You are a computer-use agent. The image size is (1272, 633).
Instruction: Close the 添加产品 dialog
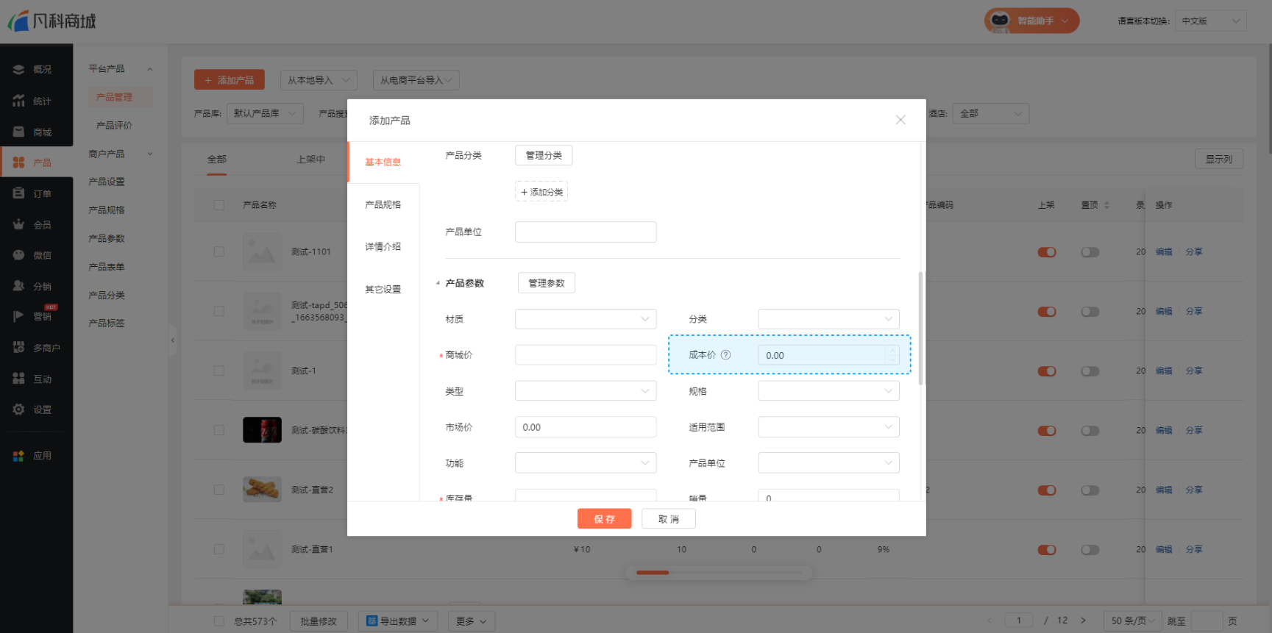[x=900, y=120]
